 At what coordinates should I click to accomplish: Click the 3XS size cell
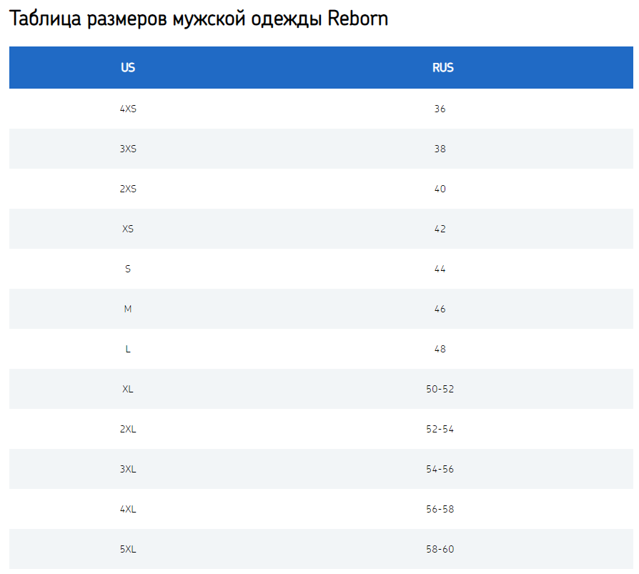(x=128, y=149)
